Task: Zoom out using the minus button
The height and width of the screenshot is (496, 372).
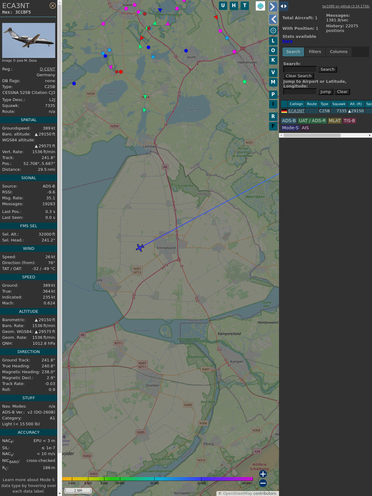Action: (263, 483)
